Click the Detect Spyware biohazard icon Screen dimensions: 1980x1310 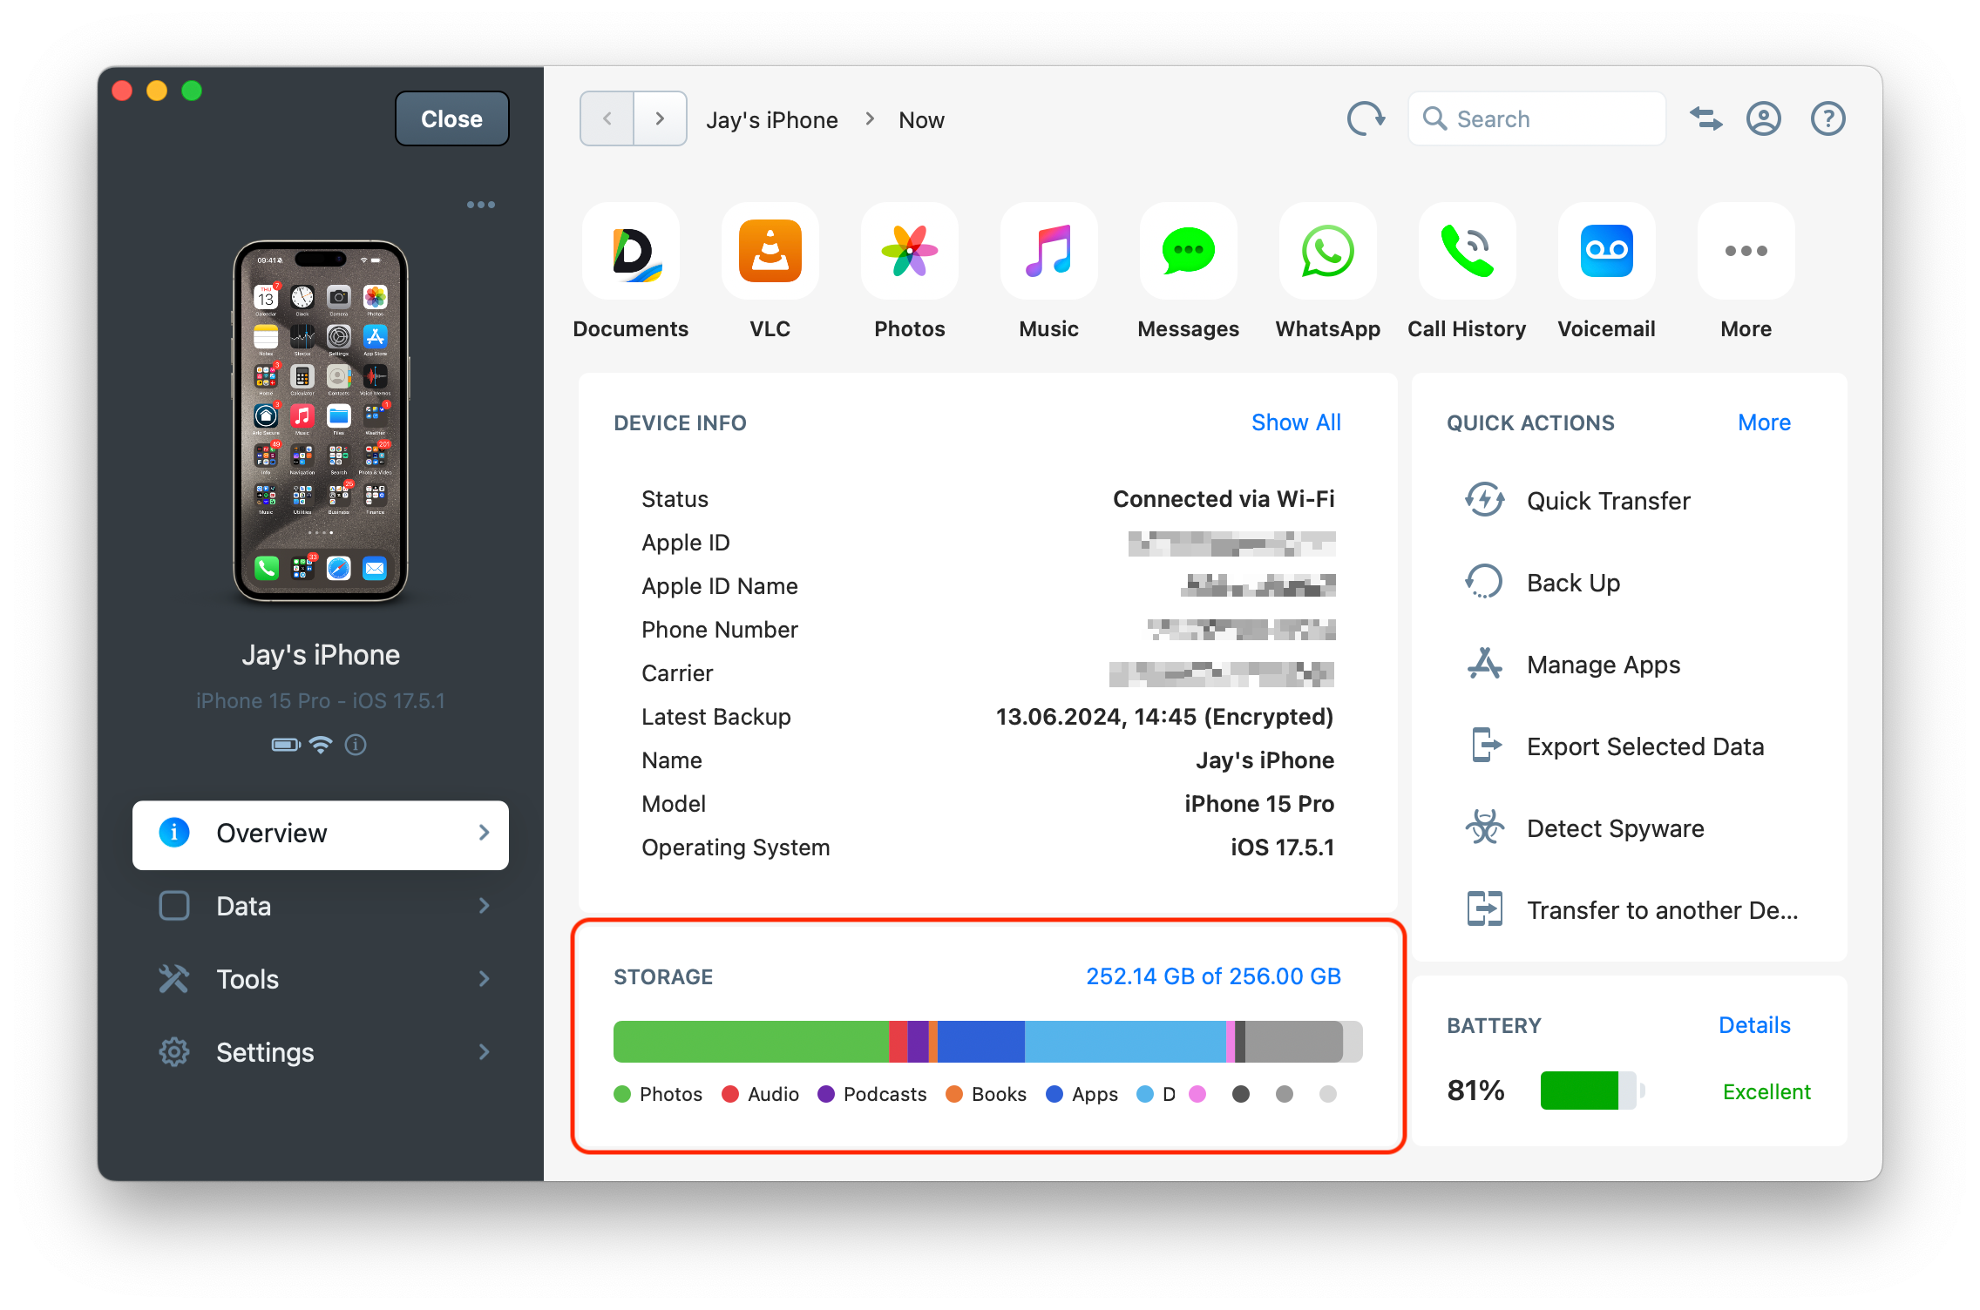pyautogui.click(x=1485, y=827)
